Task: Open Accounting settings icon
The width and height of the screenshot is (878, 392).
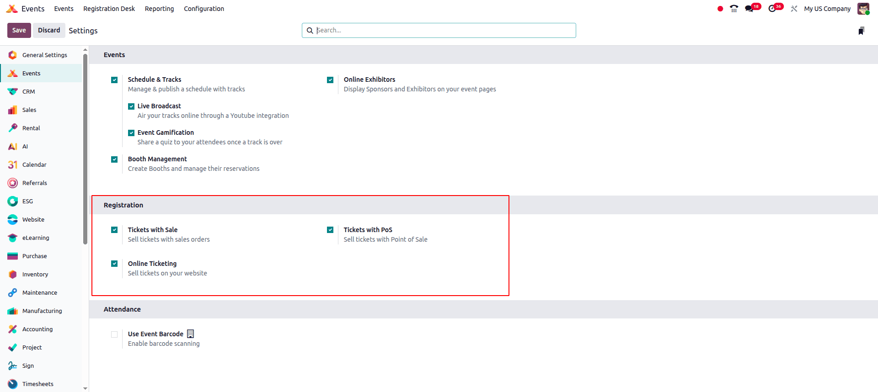Action: pyautogui.click(x=13, y=329)
